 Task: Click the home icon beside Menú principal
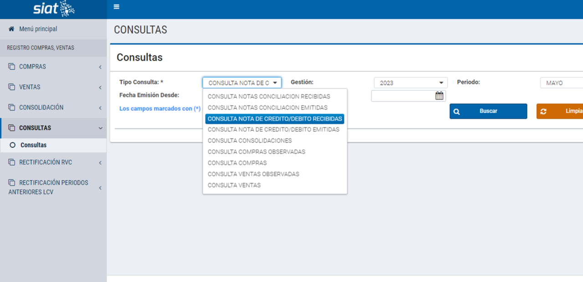click(x=11, y=29)
